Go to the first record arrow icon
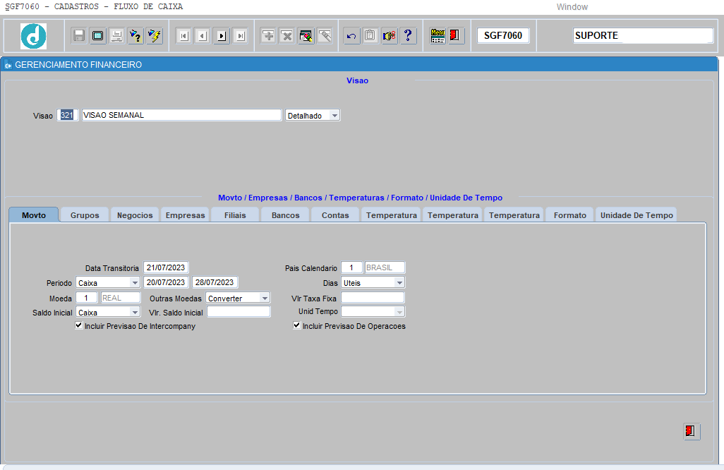This screenshot has width=724, height=470. click(183, 35)
